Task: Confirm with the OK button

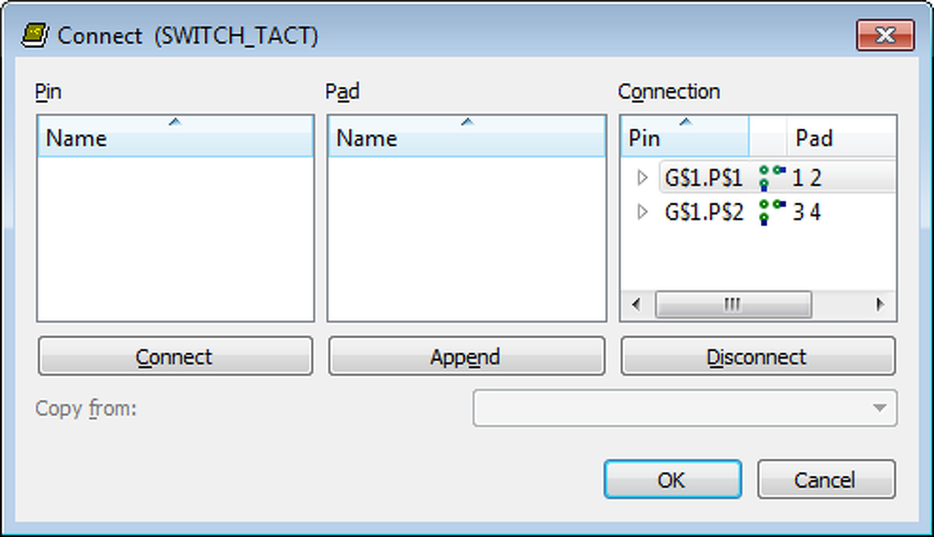Action: pyautogui.click(x=671, y=479)
